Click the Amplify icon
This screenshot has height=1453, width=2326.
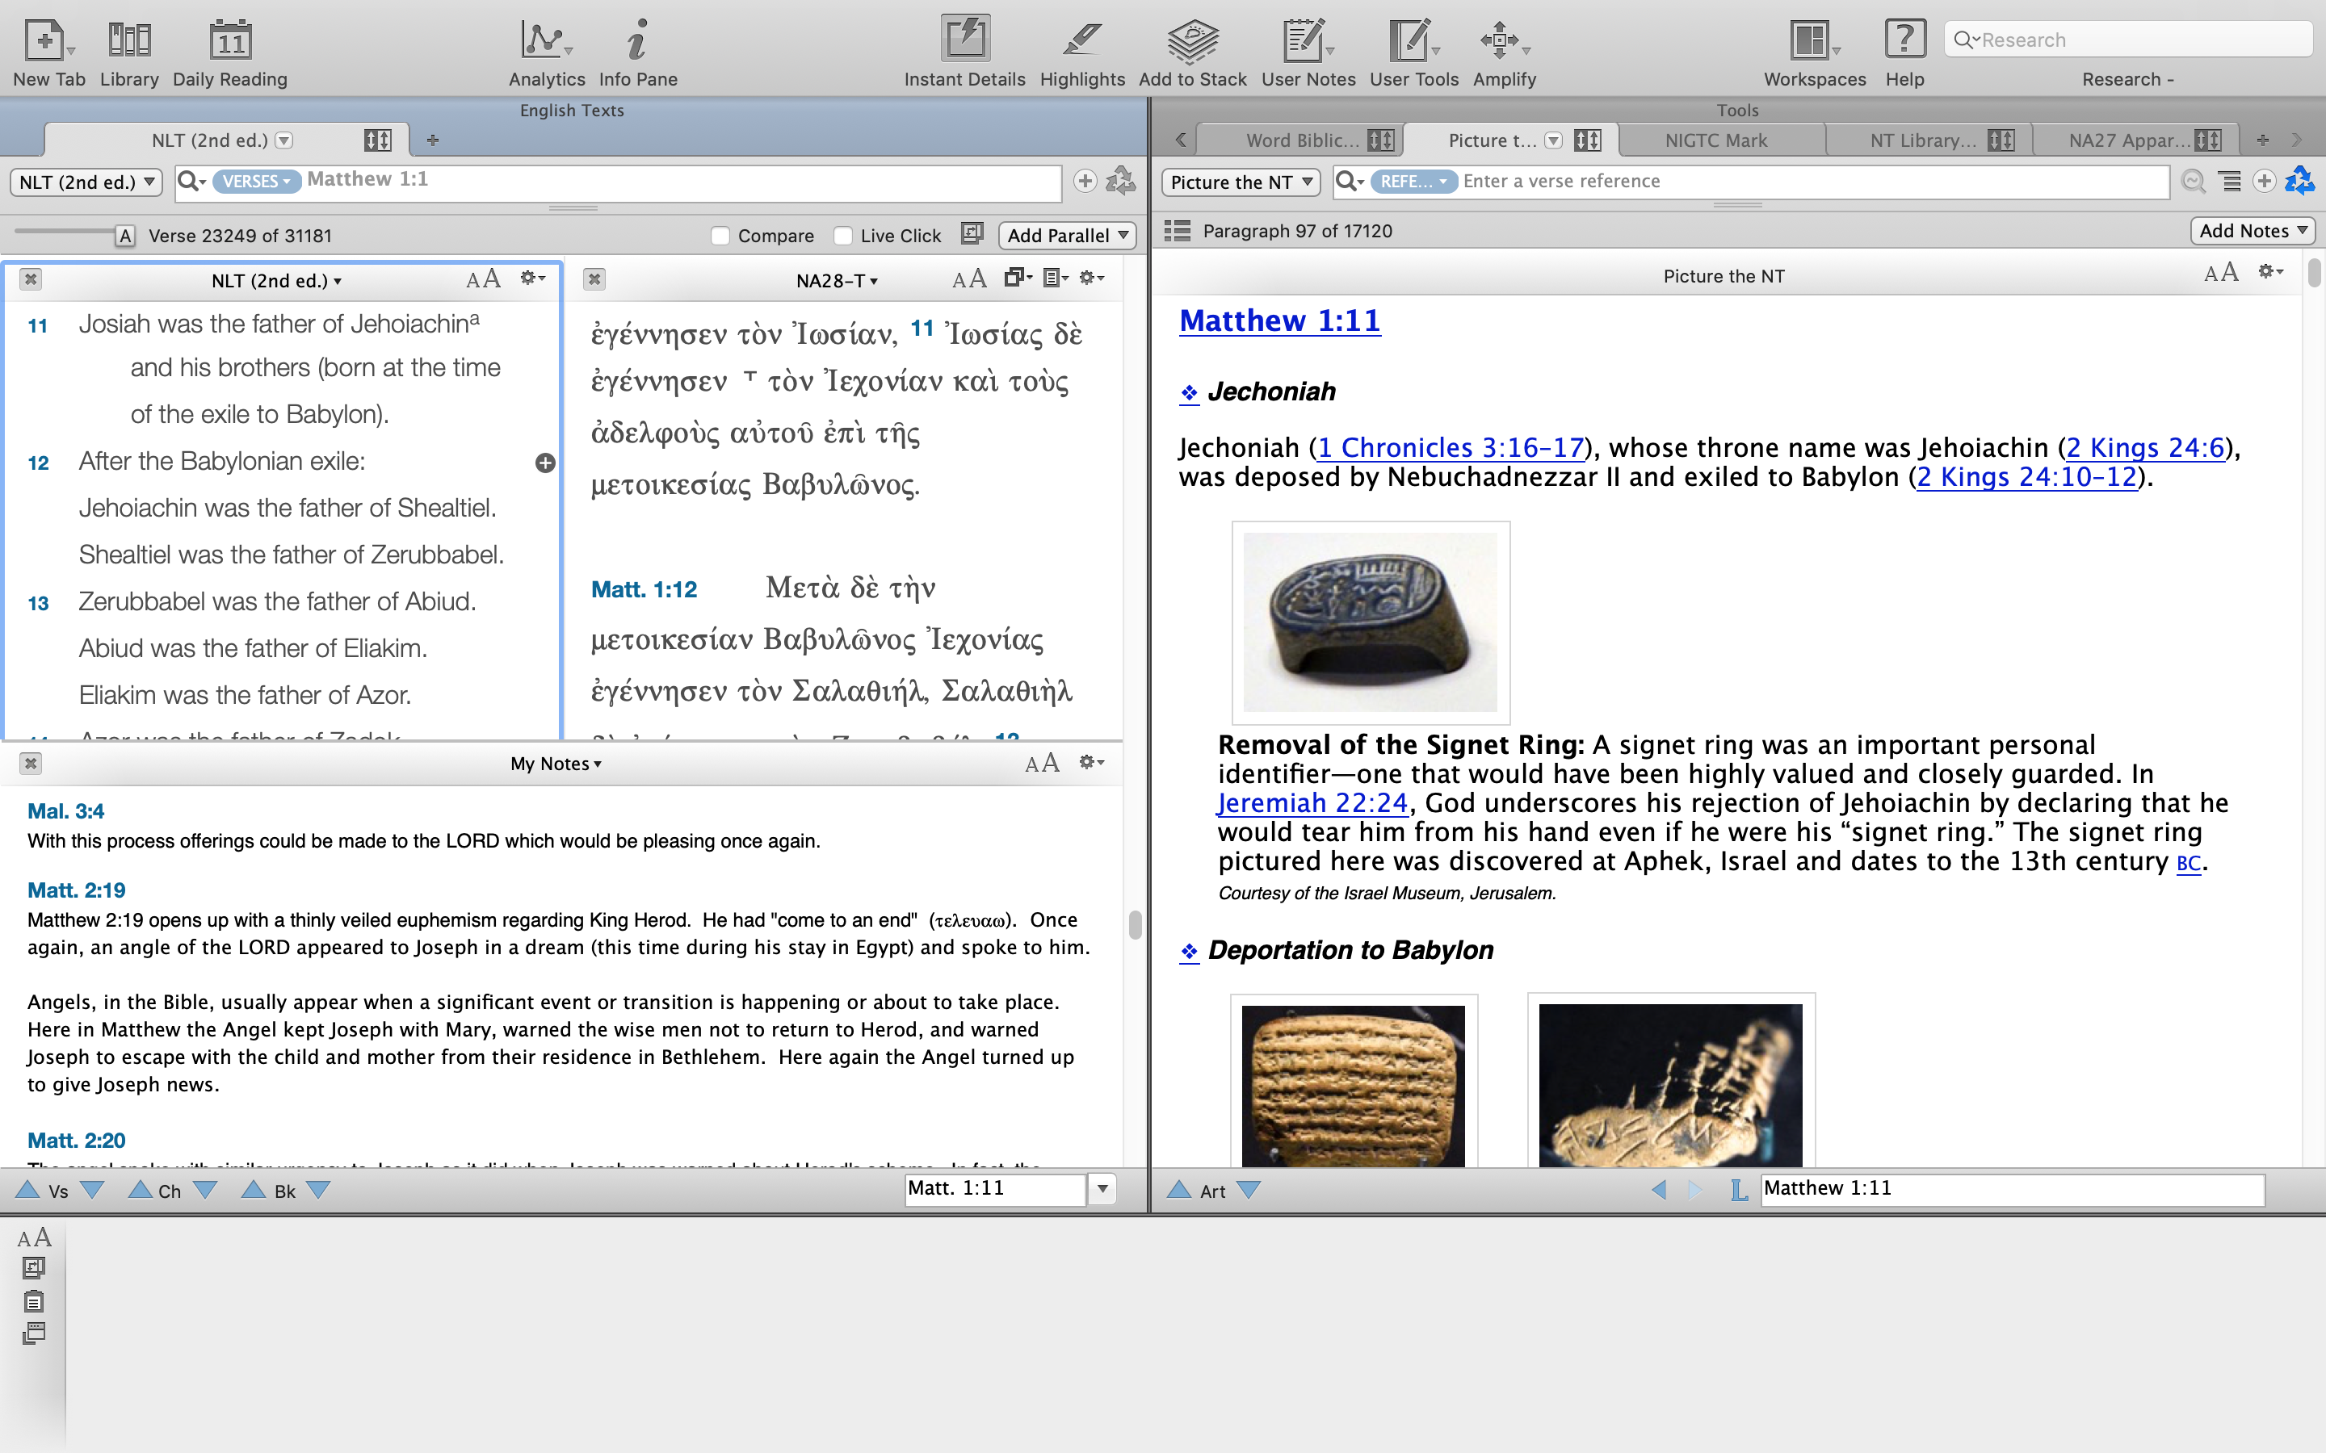[1502, 40]
